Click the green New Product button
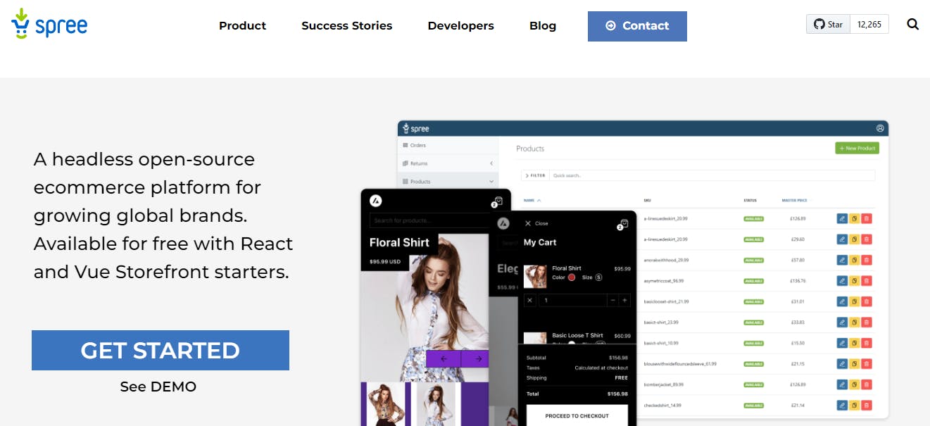 pos(857,149)
